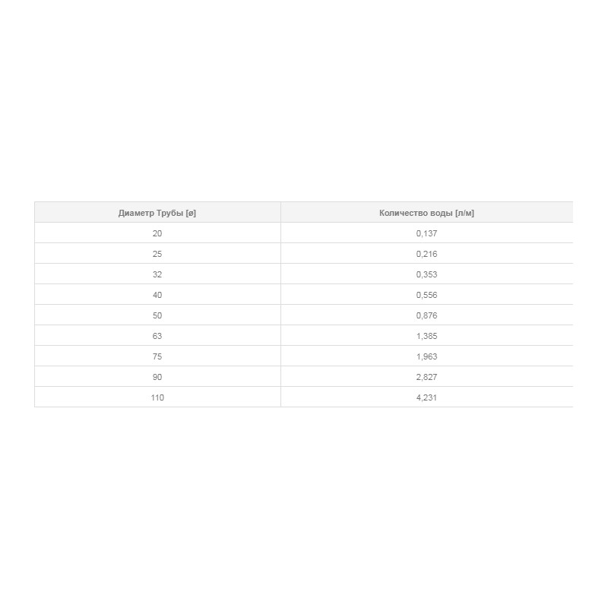Click the water value 1,963

426,356
